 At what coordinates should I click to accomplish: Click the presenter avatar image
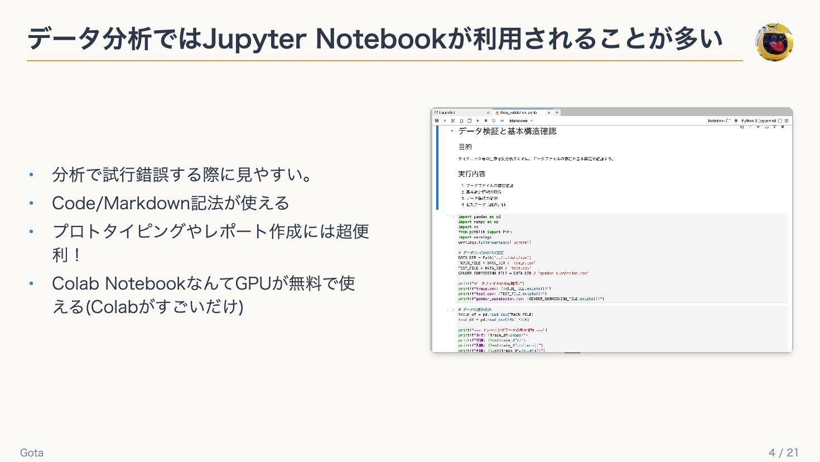point(774,42)
